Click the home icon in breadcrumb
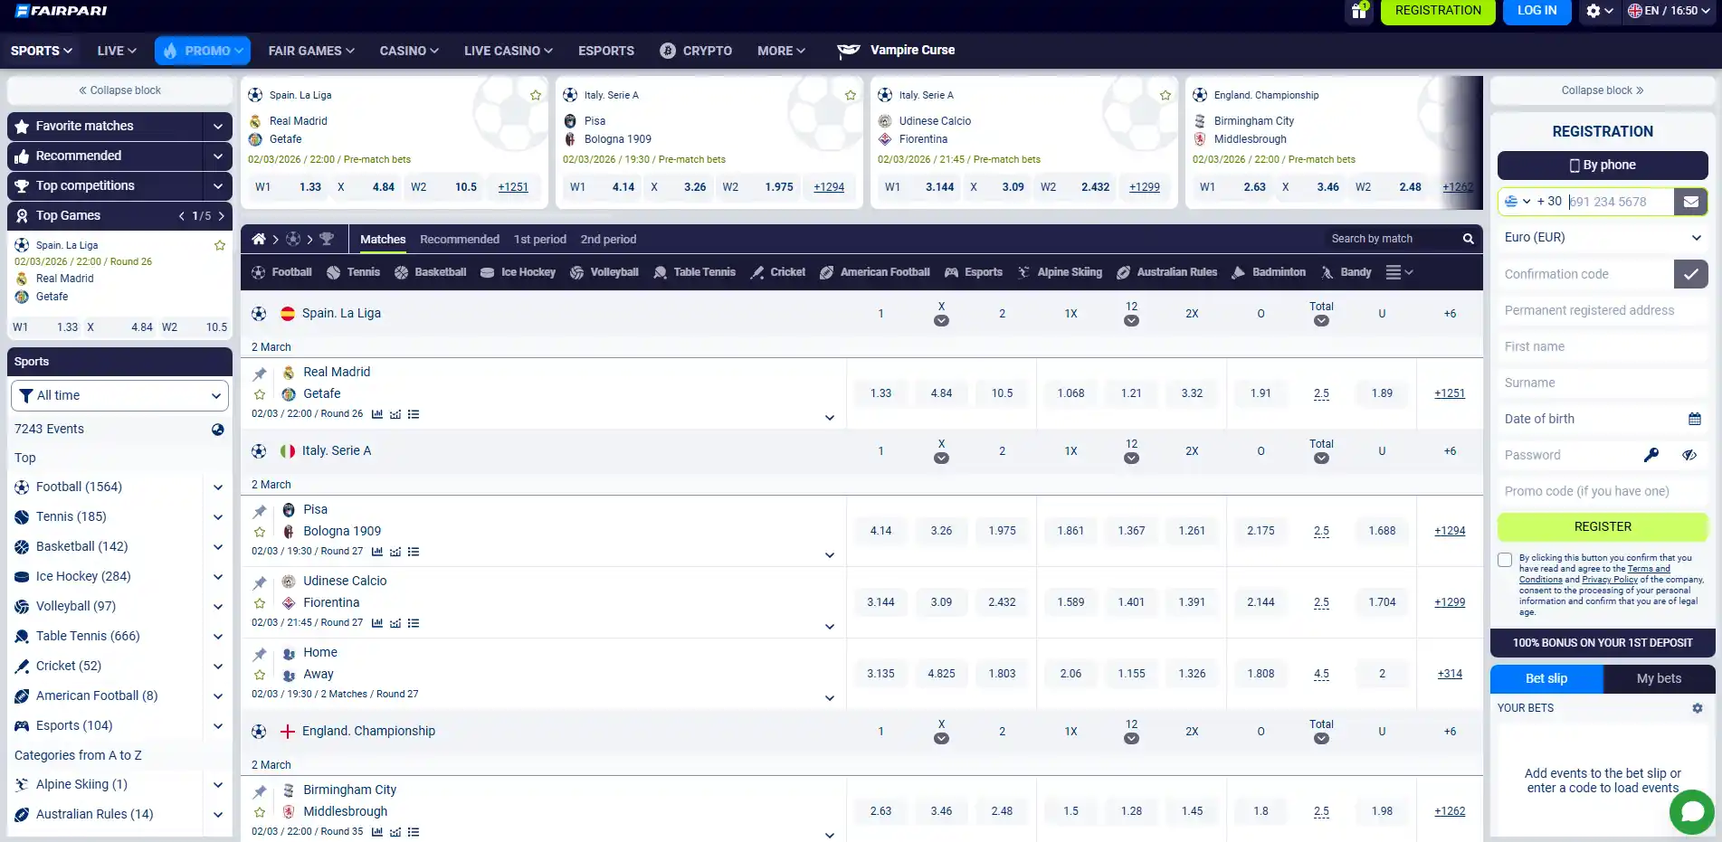Screen dimensions: 1722x842 click(x=259, y=239)
